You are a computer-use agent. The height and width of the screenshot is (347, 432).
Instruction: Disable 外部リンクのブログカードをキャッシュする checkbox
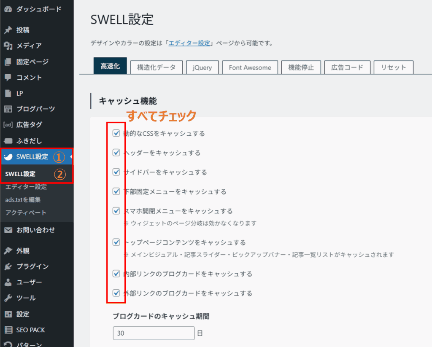point(116,293)
